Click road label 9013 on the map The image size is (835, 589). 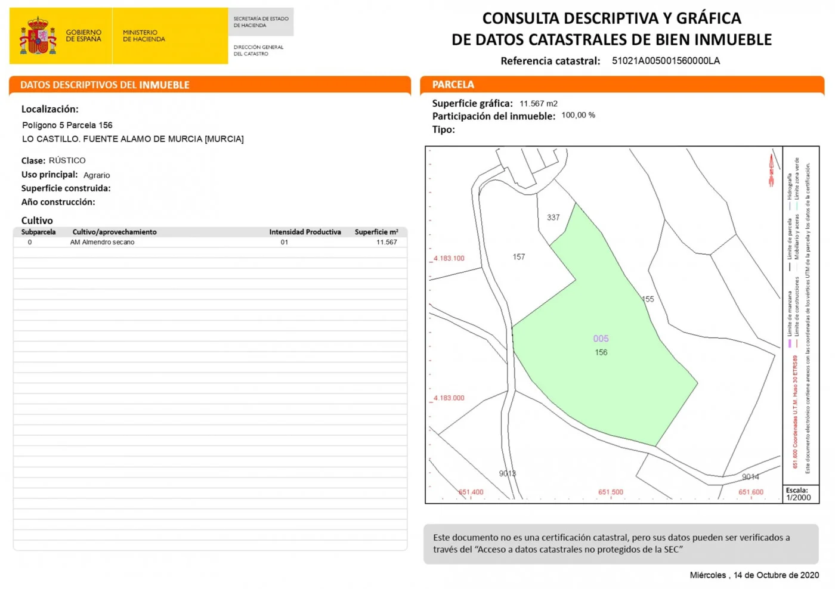click(x=508, y=473)
